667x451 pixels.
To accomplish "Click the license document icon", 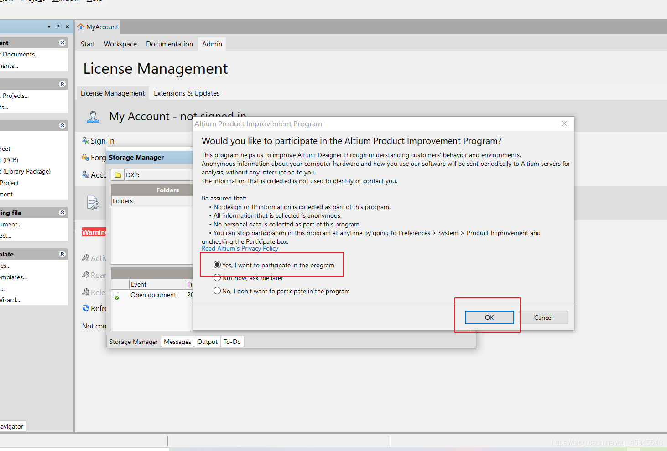I will click(x=93, y=203).
